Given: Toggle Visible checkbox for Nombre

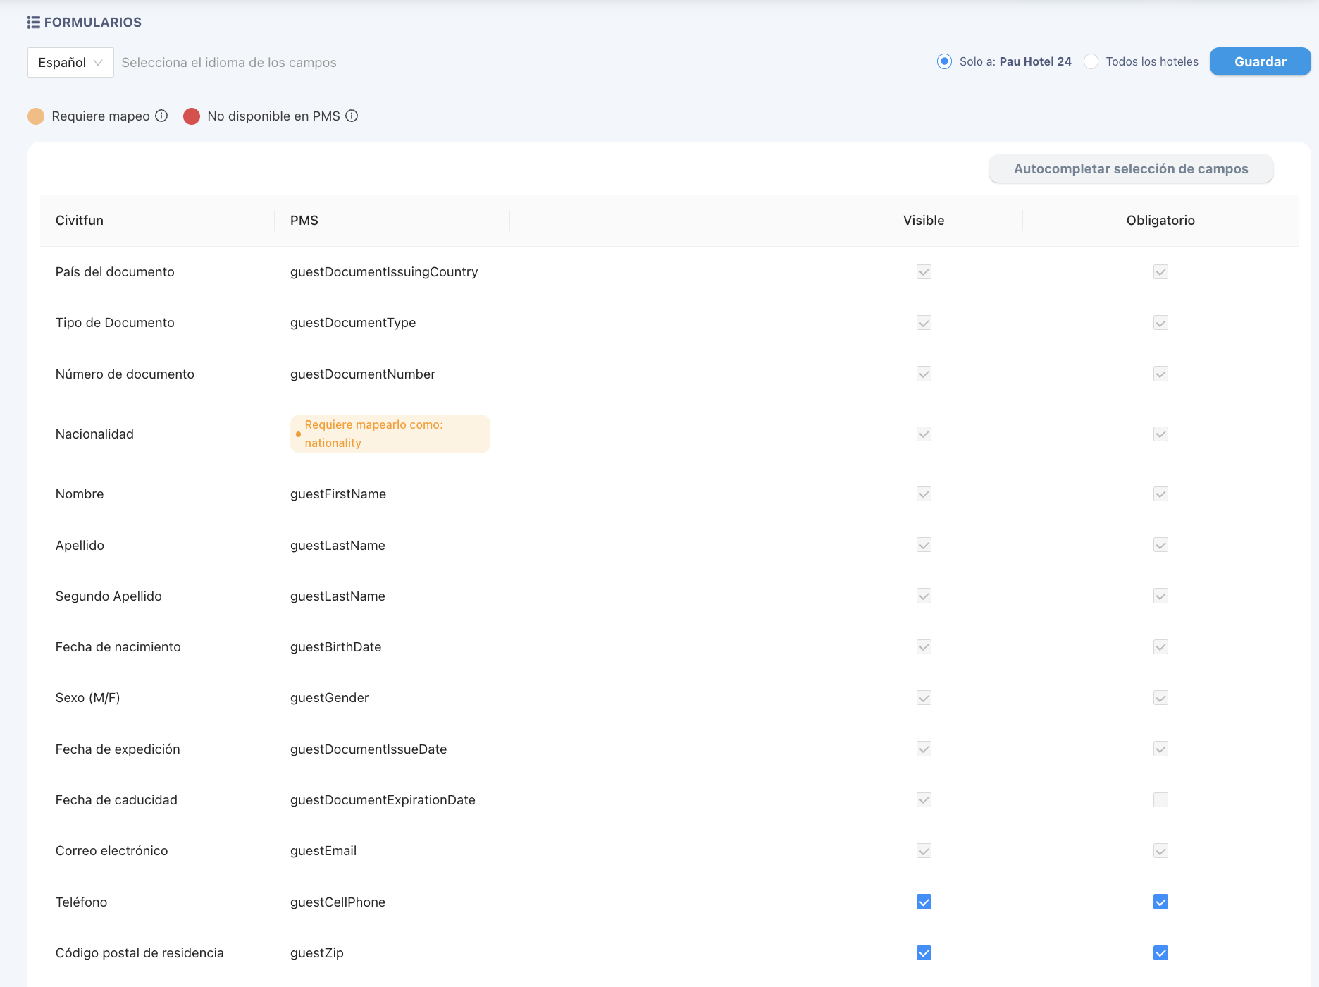Looking at the screenshot, I should pyautogui.click(x=924, y=494).
